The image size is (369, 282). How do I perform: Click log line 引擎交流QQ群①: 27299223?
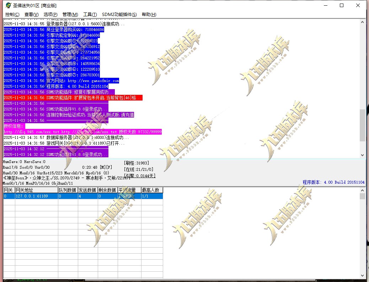(x=50, y=41)
